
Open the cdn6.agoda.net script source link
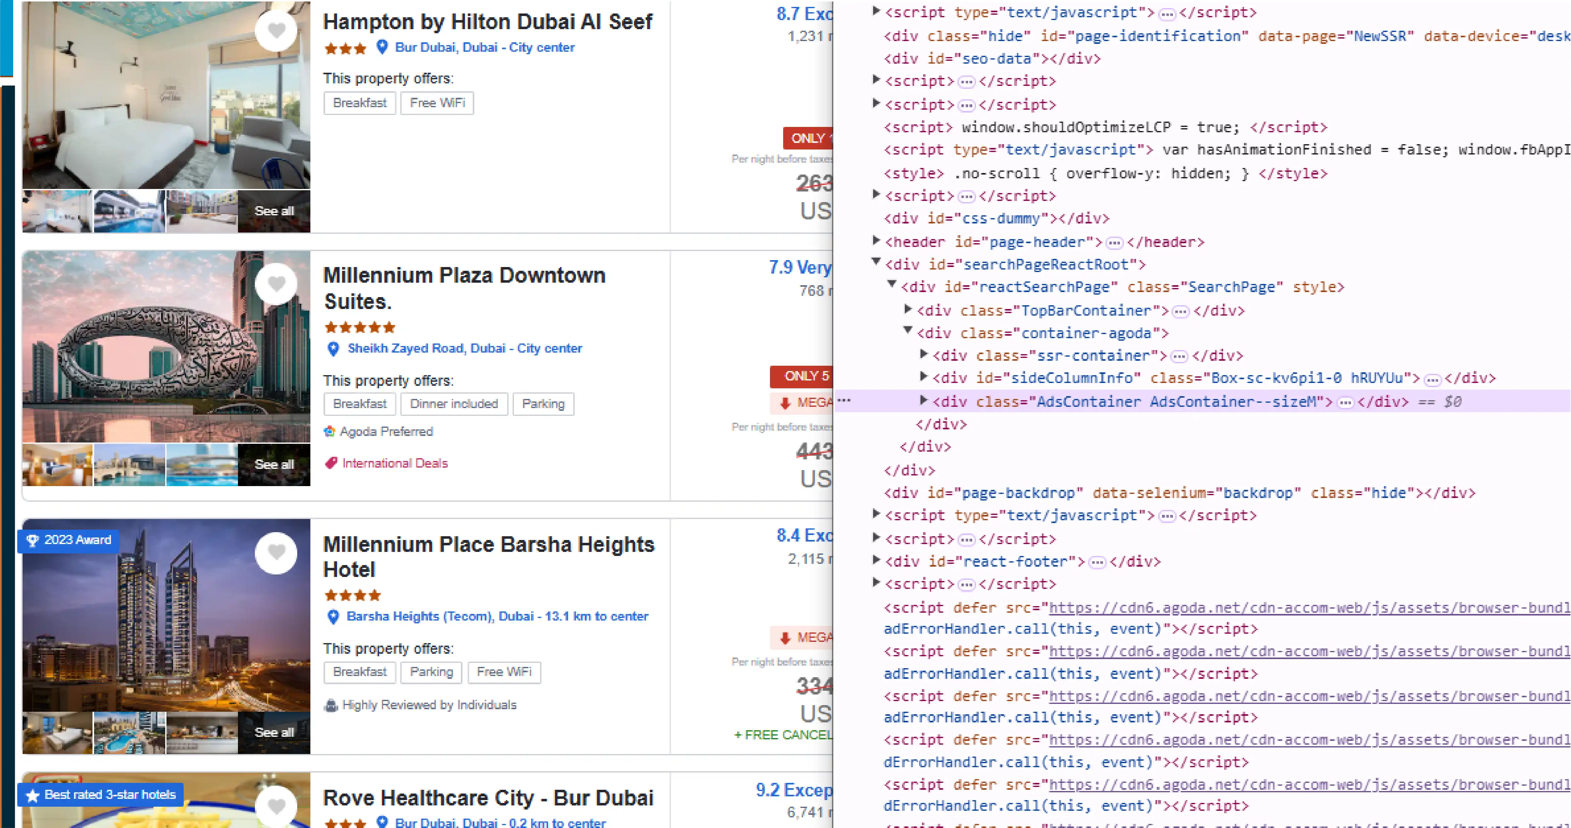point(1220,607)
